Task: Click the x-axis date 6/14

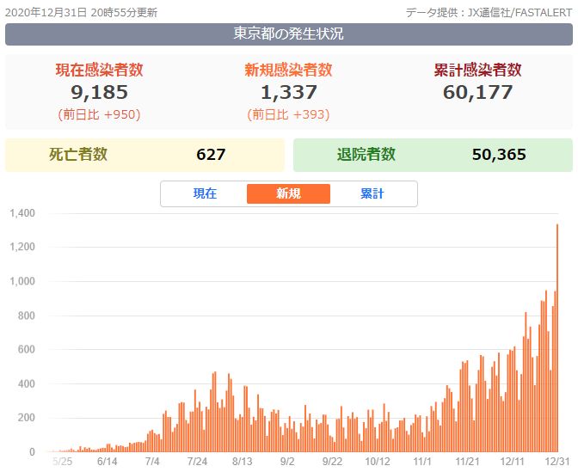Action: point(108,462)
